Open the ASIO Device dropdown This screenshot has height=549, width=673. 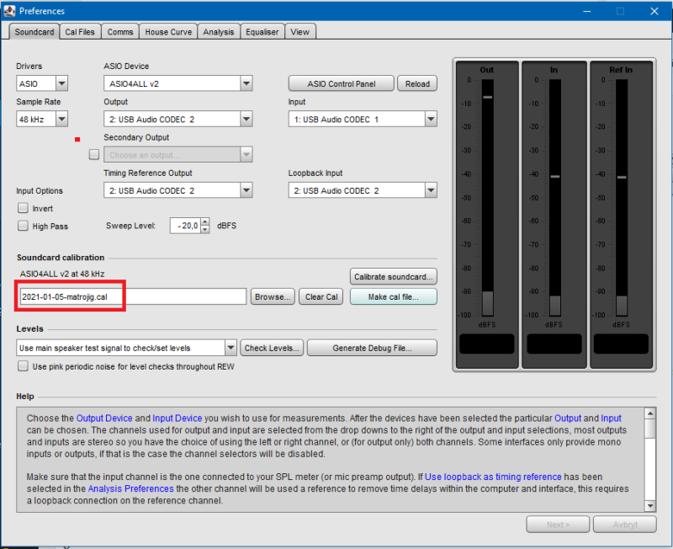pos(178,83)
